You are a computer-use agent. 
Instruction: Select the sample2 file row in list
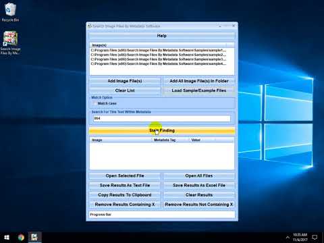159,55
